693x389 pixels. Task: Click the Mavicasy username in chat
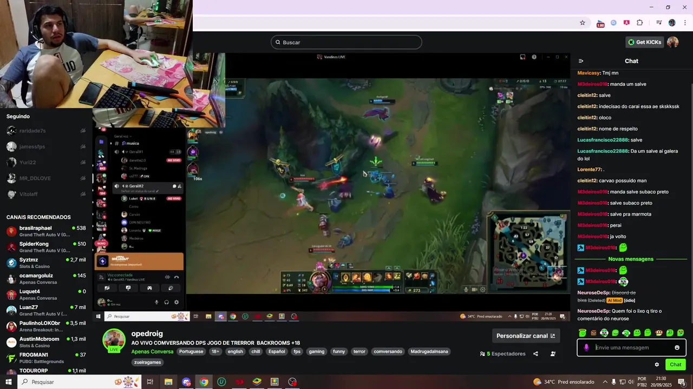tap(589, 73)
